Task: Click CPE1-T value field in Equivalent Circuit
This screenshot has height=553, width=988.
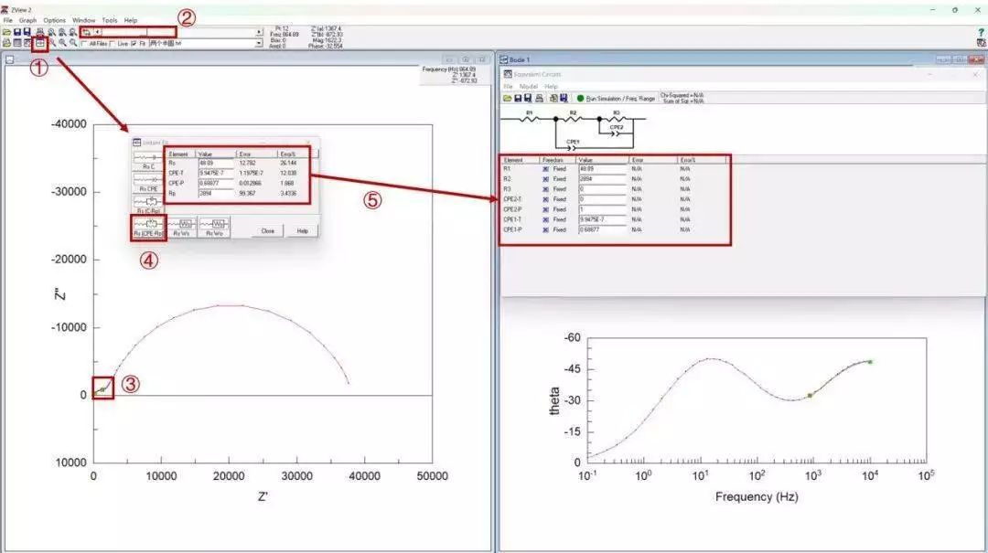Action: tap(602, 219)
